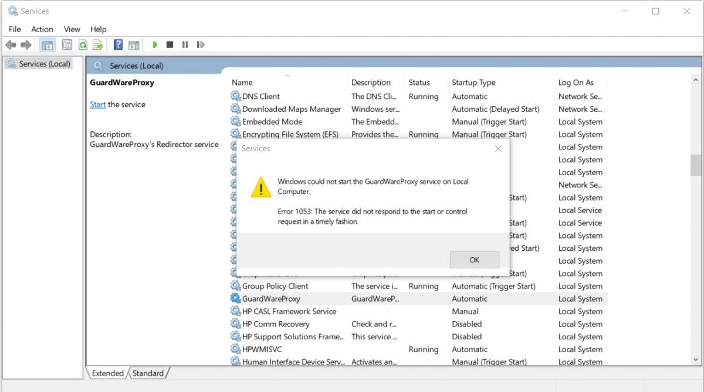Open the Help menu

[99, 29]
